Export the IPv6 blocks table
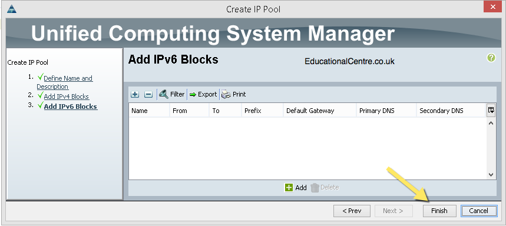Viewport: 506px width, 226px height. pos(203,94)
